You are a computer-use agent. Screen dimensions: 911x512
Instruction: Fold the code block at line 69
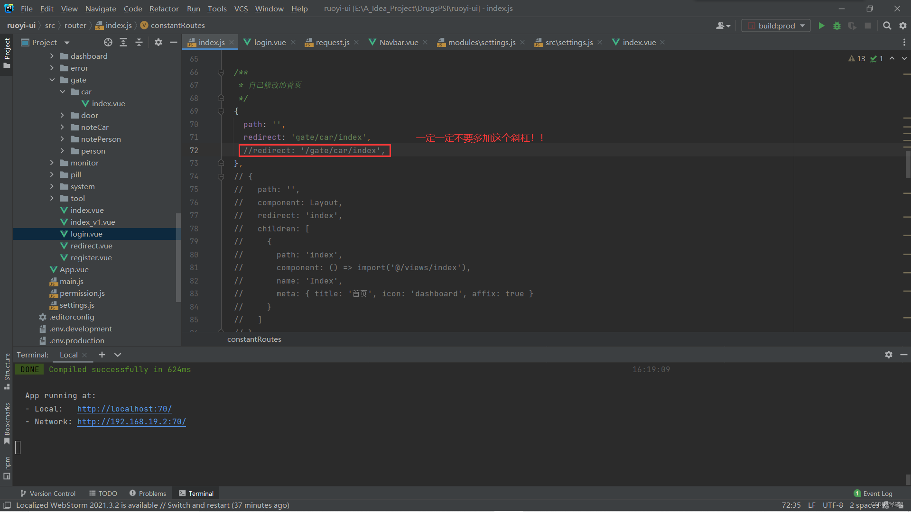click(221, 111)
